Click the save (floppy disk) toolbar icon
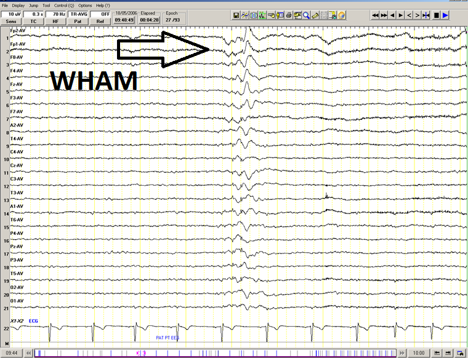The image size is (468, 358). tap(236, 15)
